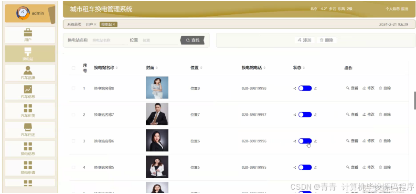This screenshot has width=416, height=194.
Task: Select the 换电站 tab
Action: point(107,24)
